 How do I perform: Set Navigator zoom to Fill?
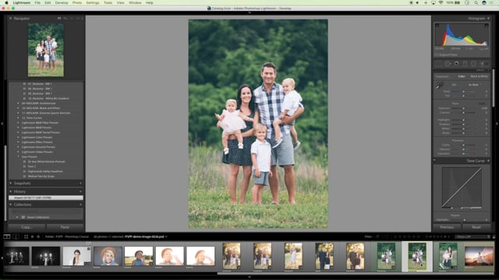click(x=65, y=19)
